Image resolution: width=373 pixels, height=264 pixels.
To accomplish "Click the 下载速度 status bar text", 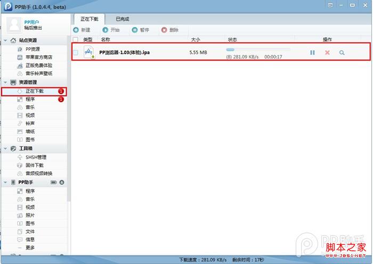I will coord(203,260).
